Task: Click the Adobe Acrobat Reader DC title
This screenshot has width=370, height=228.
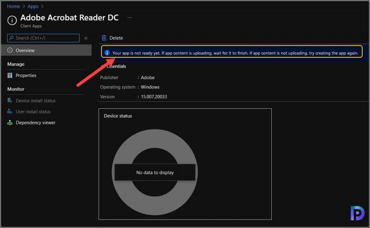Action: tap(69, 18)
